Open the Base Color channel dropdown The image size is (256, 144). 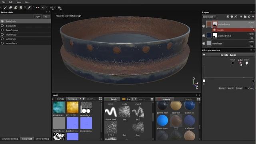[x=209, y=17]
